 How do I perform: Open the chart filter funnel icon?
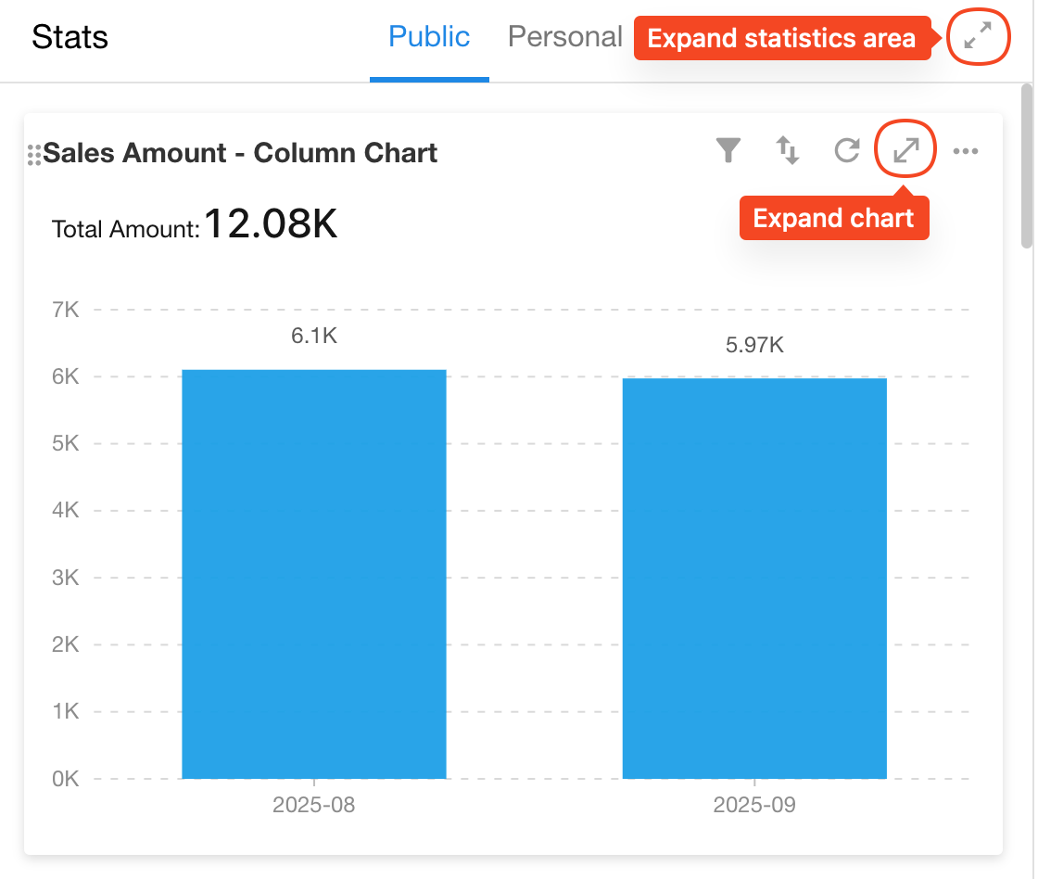tap(729, 150)
